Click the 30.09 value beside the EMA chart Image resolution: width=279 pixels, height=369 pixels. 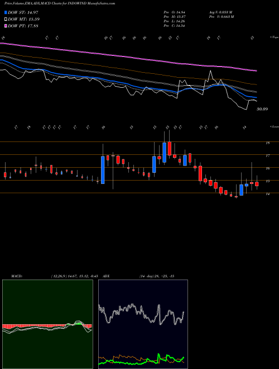click(262, 109)
